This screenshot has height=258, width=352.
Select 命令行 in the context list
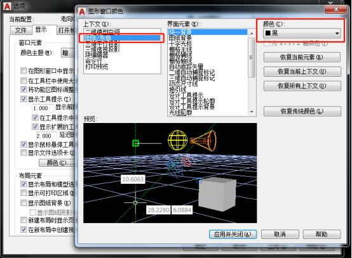(94, 60)
